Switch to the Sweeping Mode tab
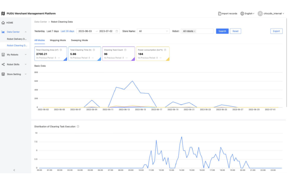 tap(79, 40)
